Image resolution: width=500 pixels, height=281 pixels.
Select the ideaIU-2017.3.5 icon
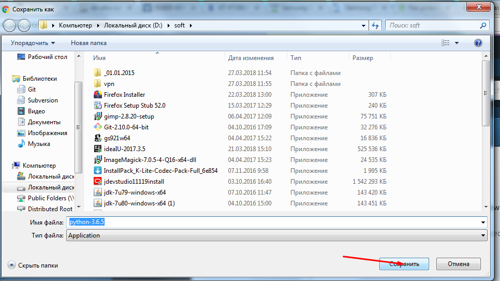tap(98, 149)
